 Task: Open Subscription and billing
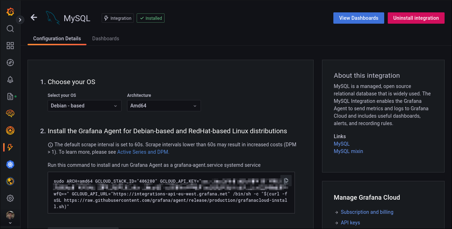pyautogui.click(x=367, y=212)
